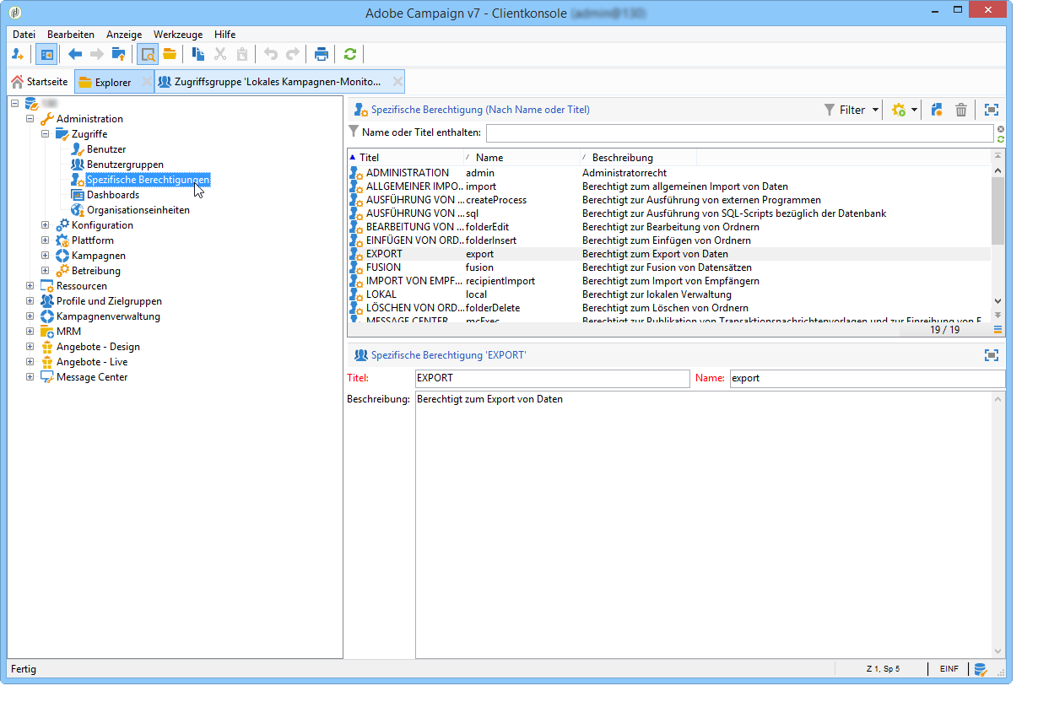
Task: Select the FUSION row in the list
Action: (669, 267)
